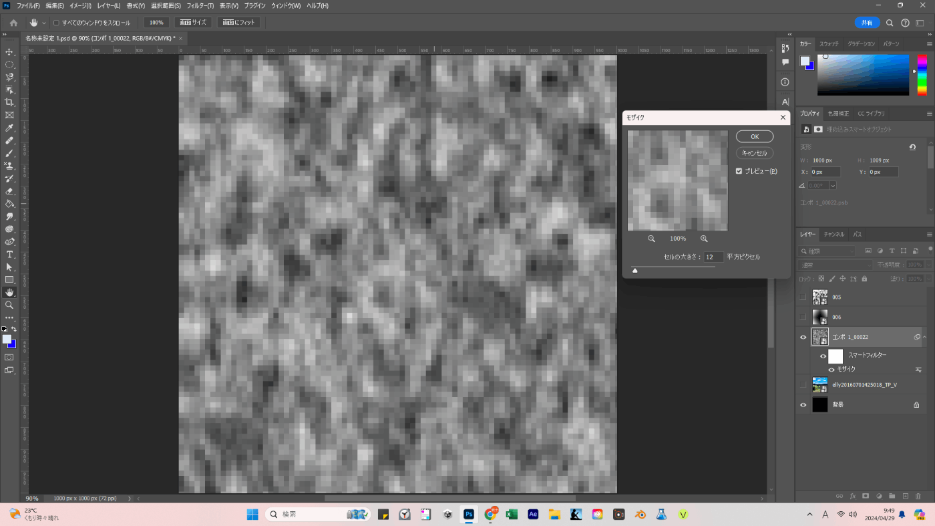Switch to the スウォッチ tab
Viewport: 935px width, 526px height.
(x=829, y=44)
